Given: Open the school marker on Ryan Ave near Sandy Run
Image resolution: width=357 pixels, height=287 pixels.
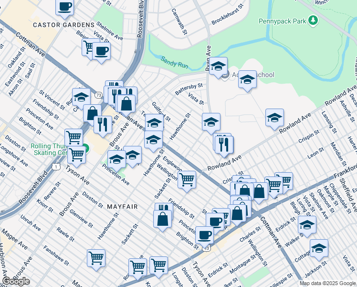Looking at the screenshot, I should point(218,67).
